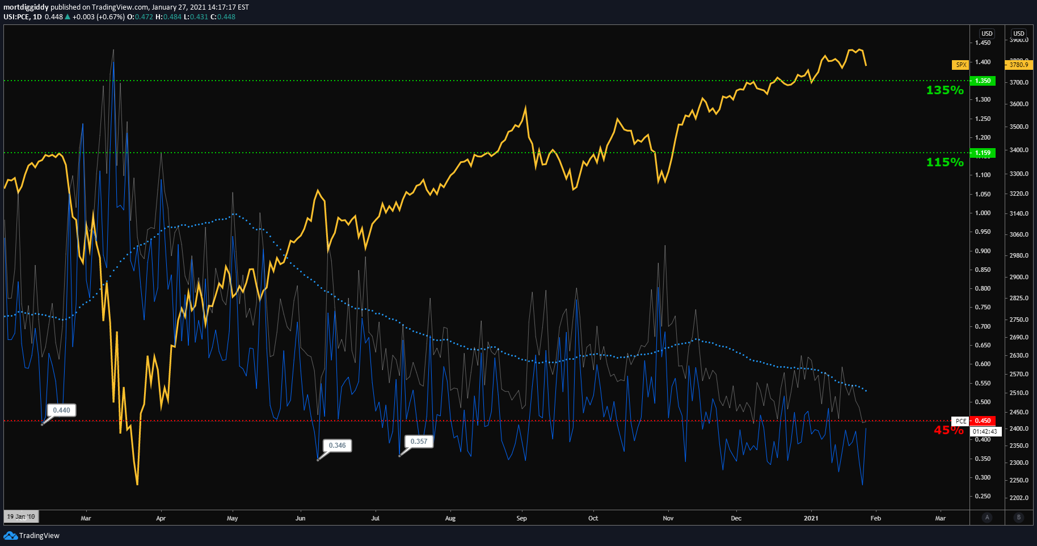Select the PCE series label
The image size is (1037, 546).
960,421
